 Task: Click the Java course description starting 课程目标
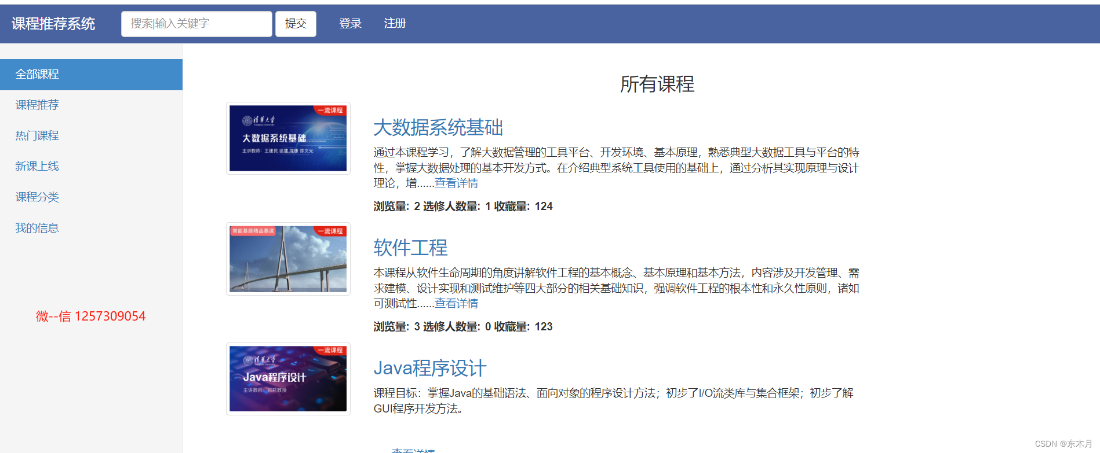[613, 401]
